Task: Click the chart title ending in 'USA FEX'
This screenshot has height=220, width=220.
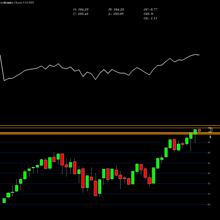Action: [17, 3]
